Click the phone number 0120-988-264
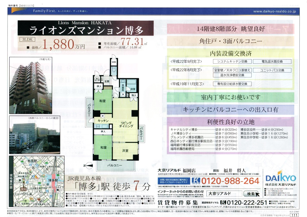 coord(231,181)
